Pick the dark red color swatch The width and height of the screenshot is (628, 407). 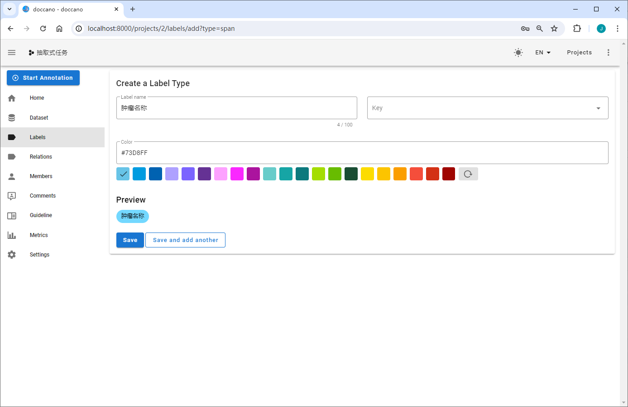coord(449,174)
